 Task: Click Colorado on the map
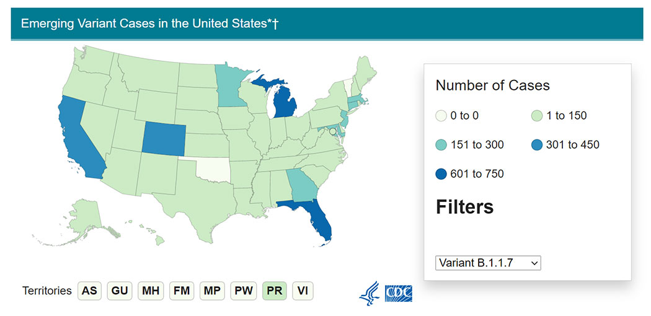(x=163, y=137)
